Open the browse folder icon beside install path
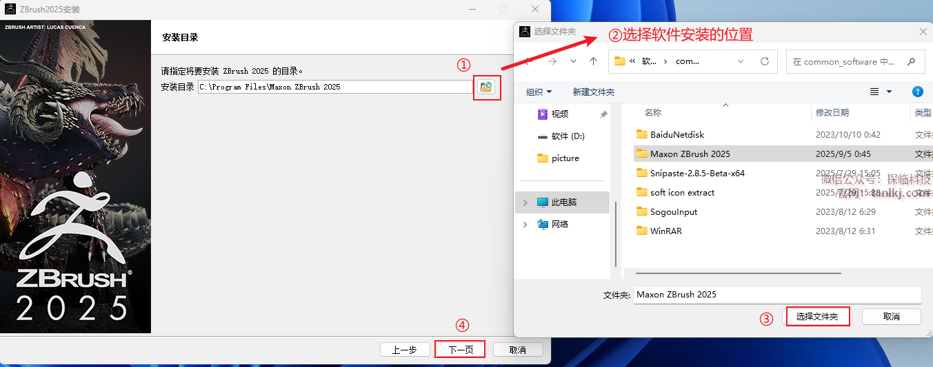Viewport: 933px width, 367px height. click(x=487, y=87)
